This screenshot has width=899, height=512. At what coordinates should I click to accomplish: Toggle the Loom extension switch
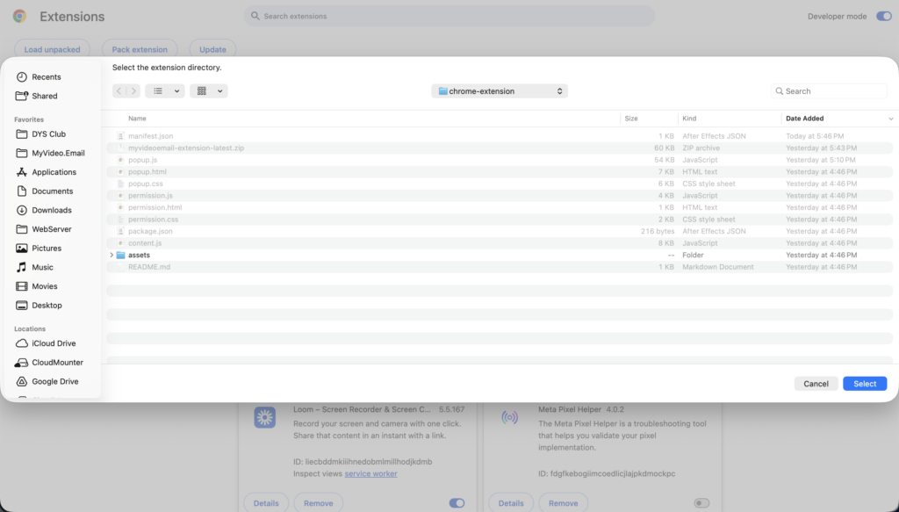coord(457,503)
